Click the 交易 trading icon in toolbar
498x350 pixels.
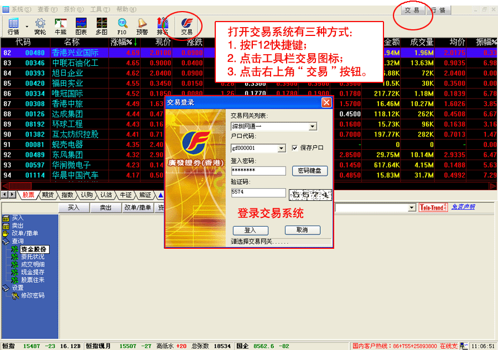coord(186,25)
